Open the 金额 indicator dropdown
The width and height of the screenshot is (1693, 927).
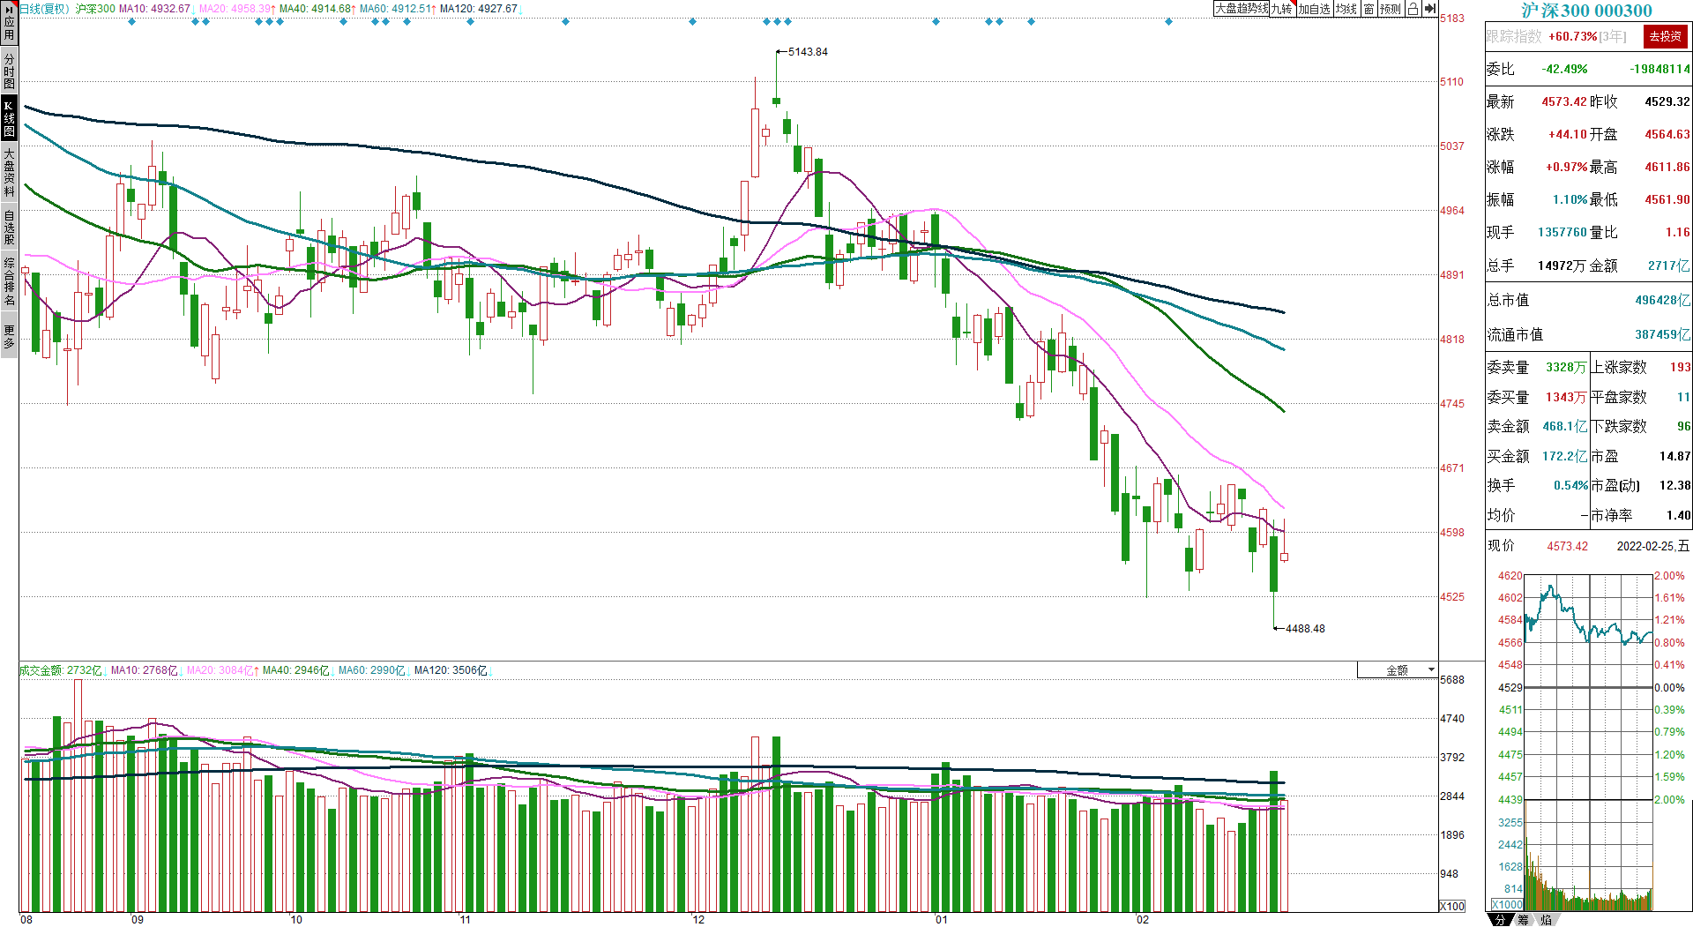tap(1398, 670)
